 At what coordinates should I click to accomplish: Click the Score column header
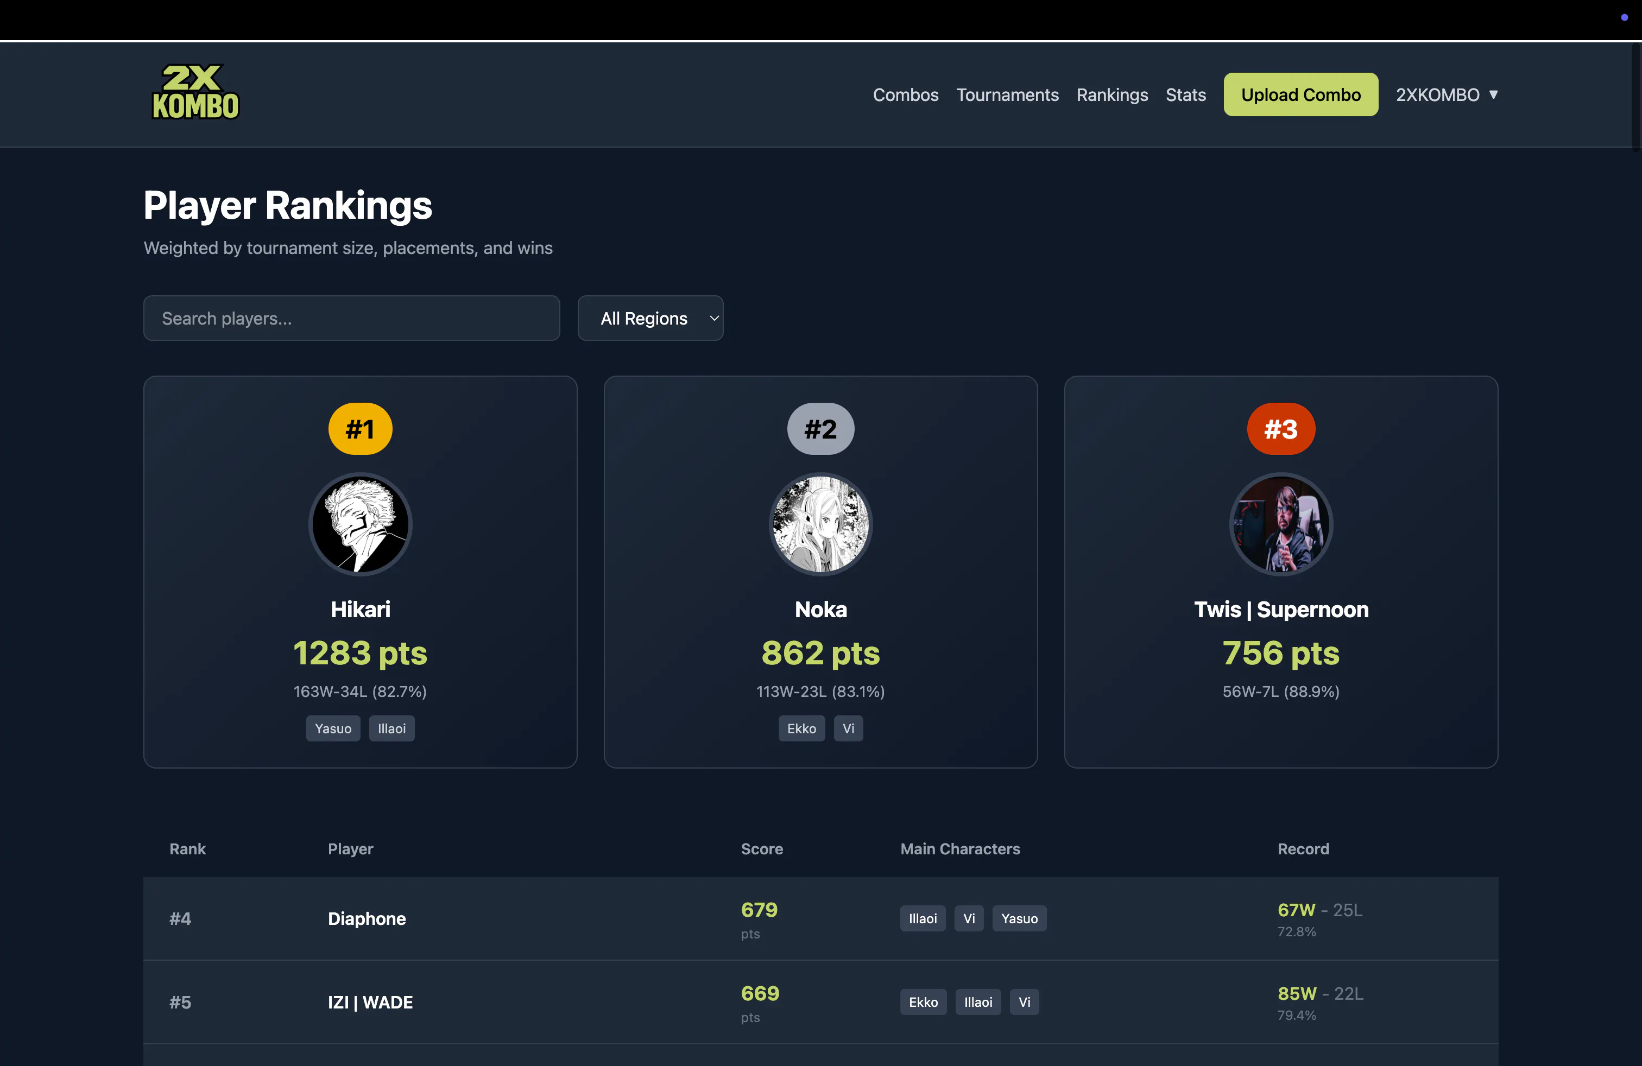pyautogui.click(x=762, y=849)
